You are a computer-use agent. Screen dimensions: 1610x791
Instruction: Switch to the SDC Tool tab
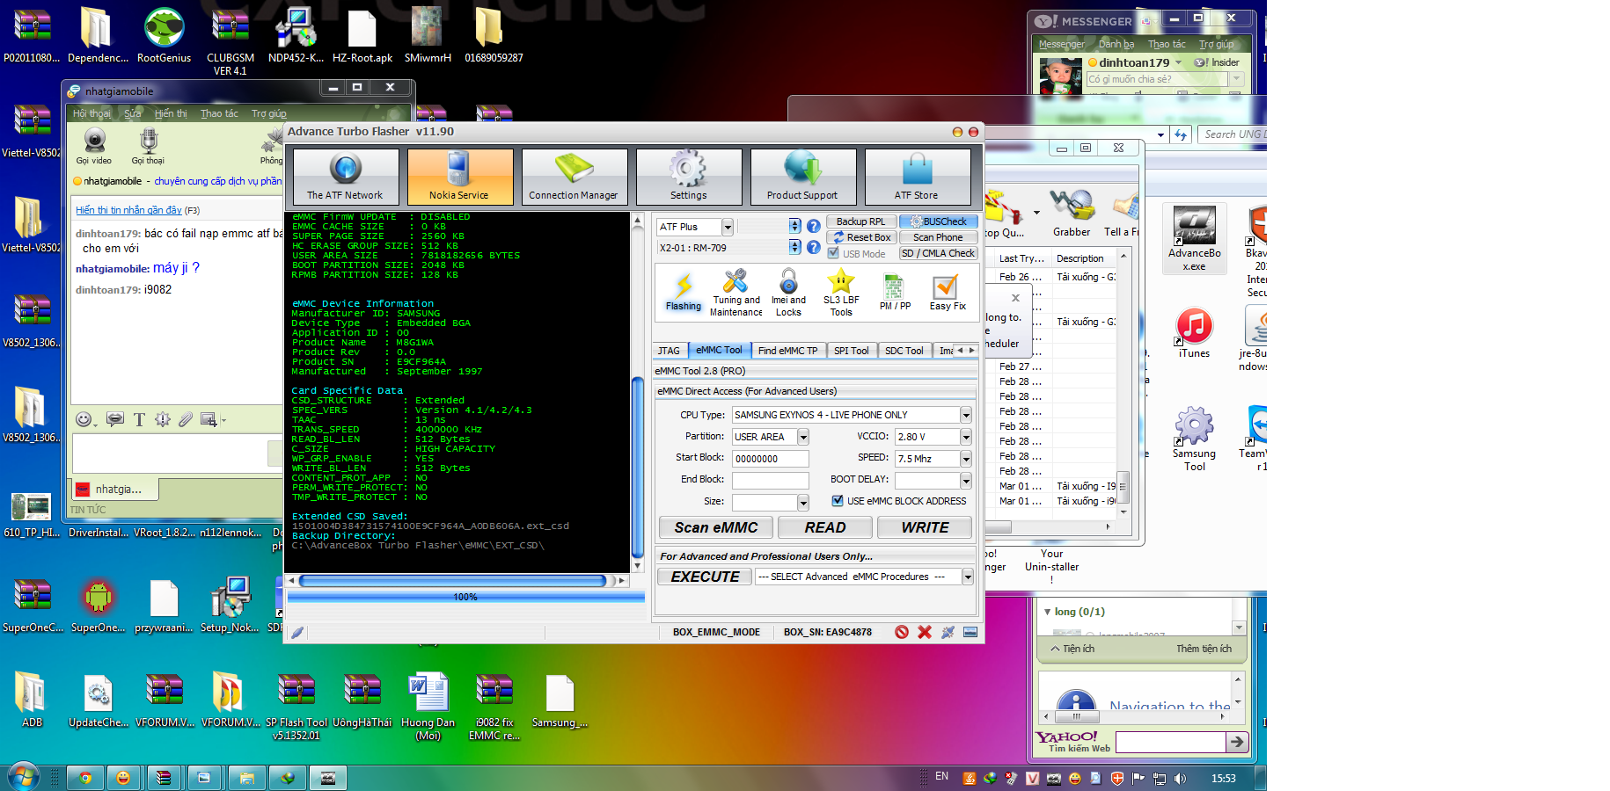(904, 351)
